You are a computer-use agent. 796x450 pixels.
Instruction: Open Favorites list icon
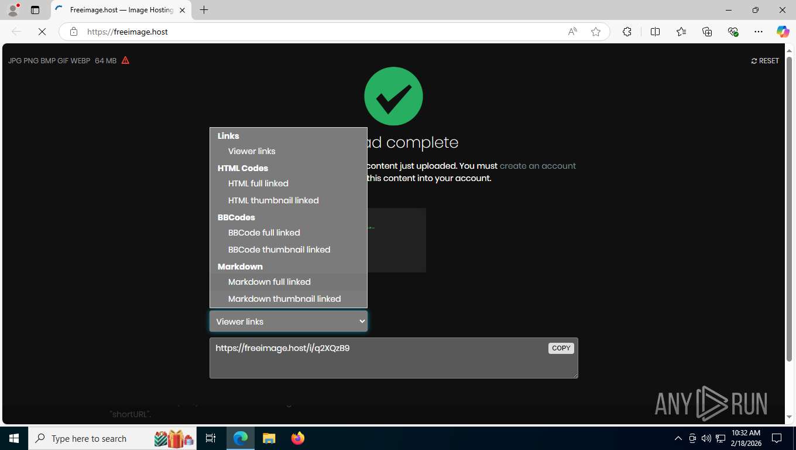[681, 32]
